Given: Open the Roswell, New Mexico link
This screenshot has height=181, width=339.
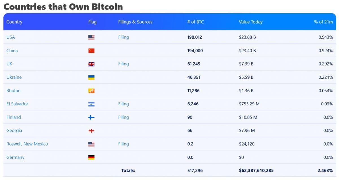Looking at the screenshot, I should (27, 144).
